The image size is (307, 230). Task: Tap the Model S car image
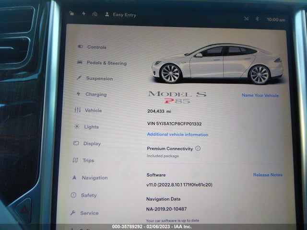(x=217, y=64)
